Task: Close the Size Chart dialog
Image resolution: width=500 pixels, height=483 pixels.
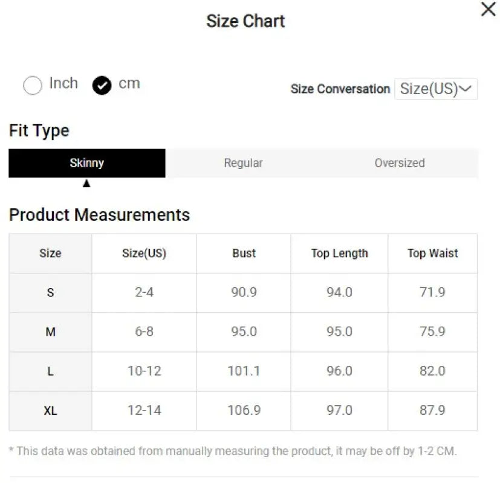Action: tap(488, 10)
